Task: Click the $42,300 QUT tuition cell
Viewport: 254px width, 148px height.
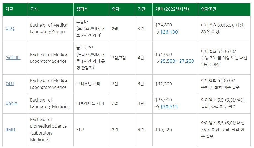Action: tap(175, 84)
